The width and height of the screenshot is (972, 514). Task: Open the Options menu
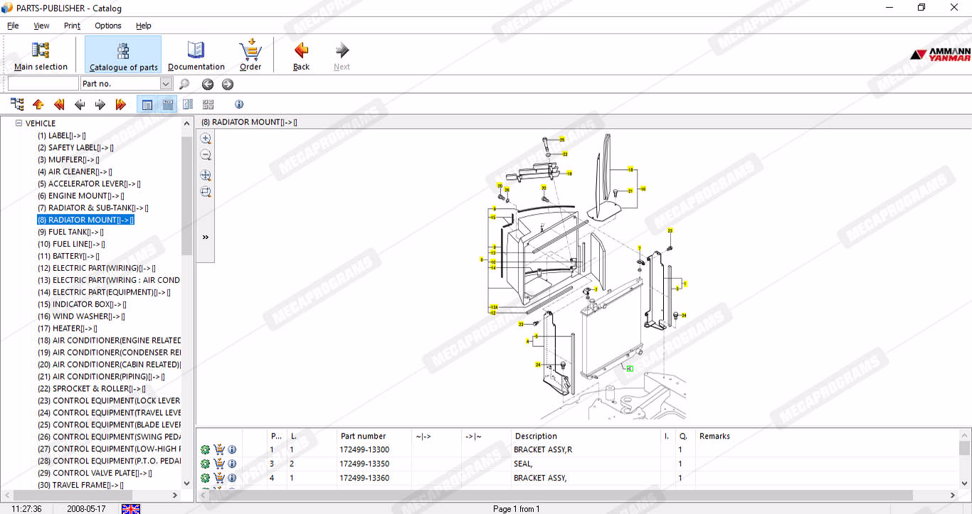point(108,26)
